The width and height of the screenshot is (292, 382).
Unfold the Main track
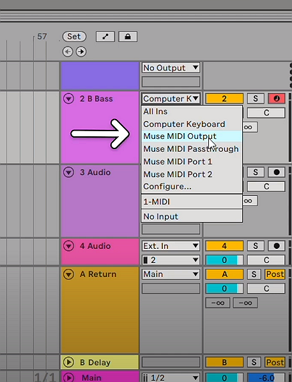tap(68, 378)
